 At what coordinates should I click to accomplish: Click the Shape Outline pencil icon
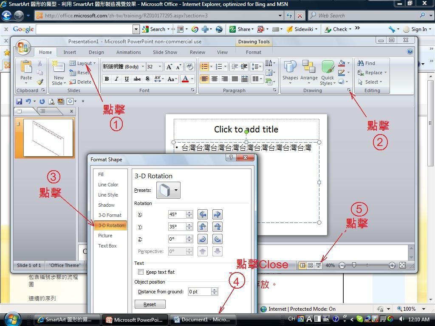342,73
